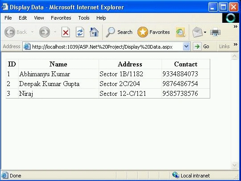Click the ID cell in Deepak Kumar Gupta row
Screen dimensions: 241x181
12,84
